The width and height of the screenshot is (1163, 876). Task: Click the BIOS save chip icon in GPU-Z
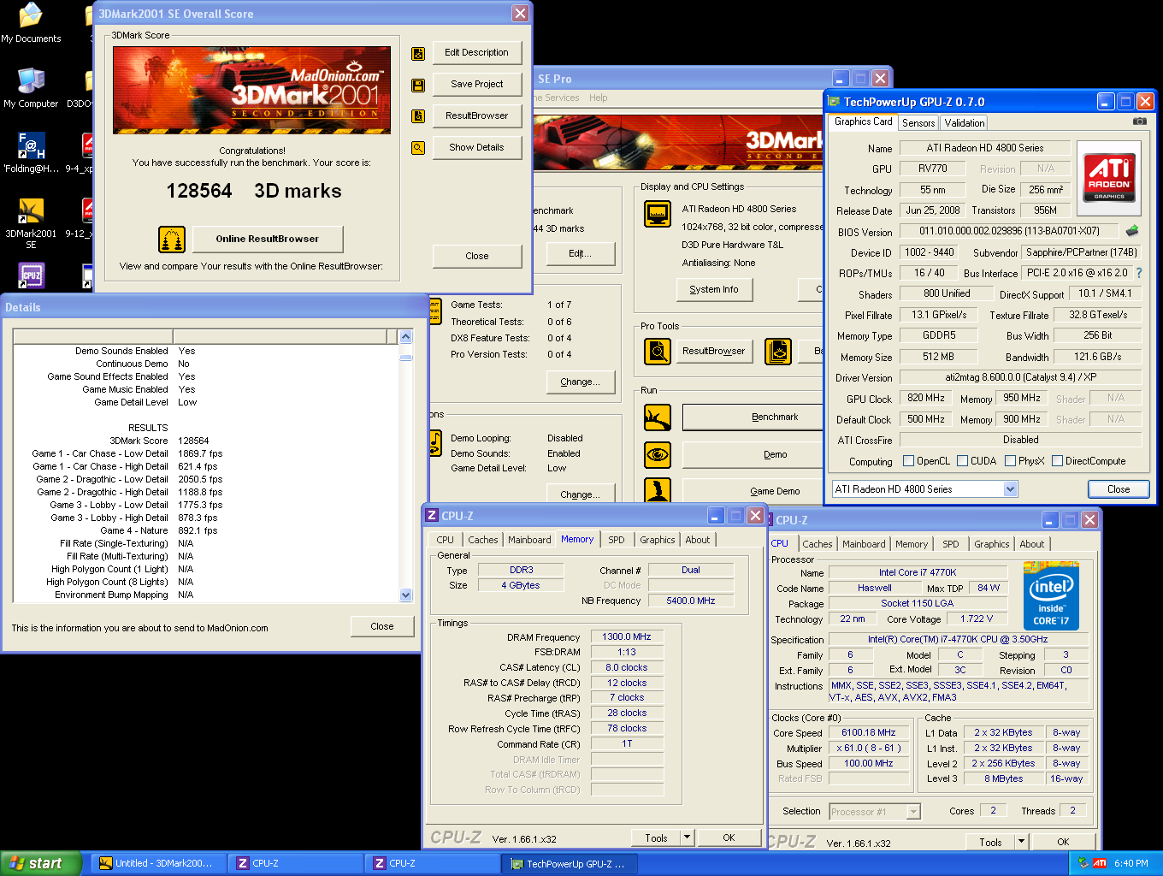(1132, 231)
